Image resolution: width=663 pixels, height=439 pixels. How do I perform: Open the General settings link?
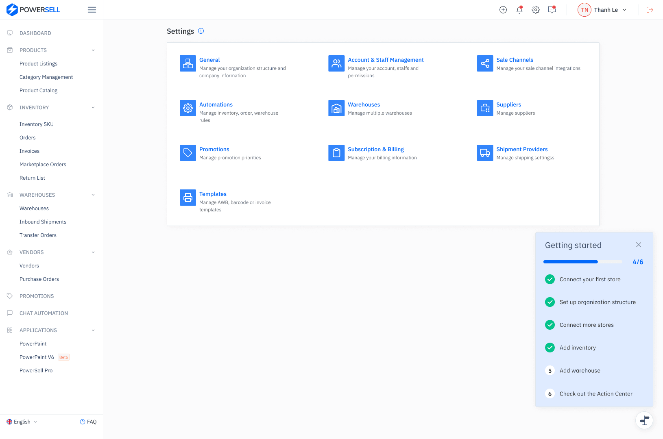209,60
